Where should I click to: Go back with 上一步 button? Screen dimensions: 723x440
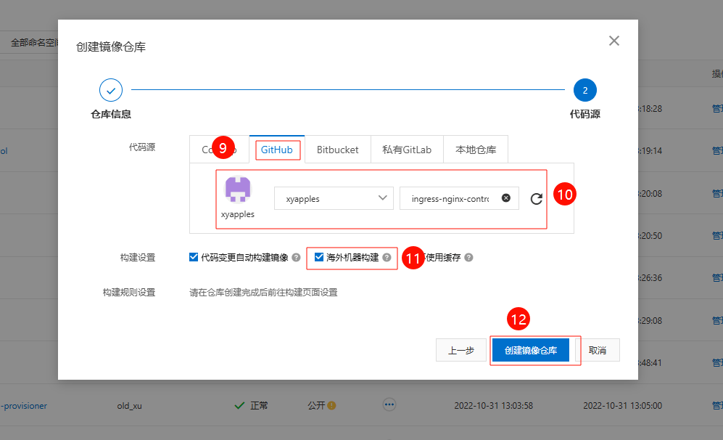click(460, 350)
